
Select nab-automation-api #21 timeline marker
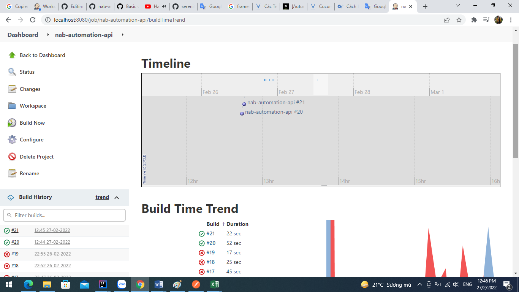[244, 104]
